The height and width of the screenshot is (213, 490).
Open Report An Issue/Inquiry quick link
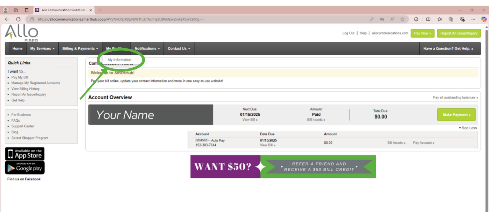click(x=29, y=94)
